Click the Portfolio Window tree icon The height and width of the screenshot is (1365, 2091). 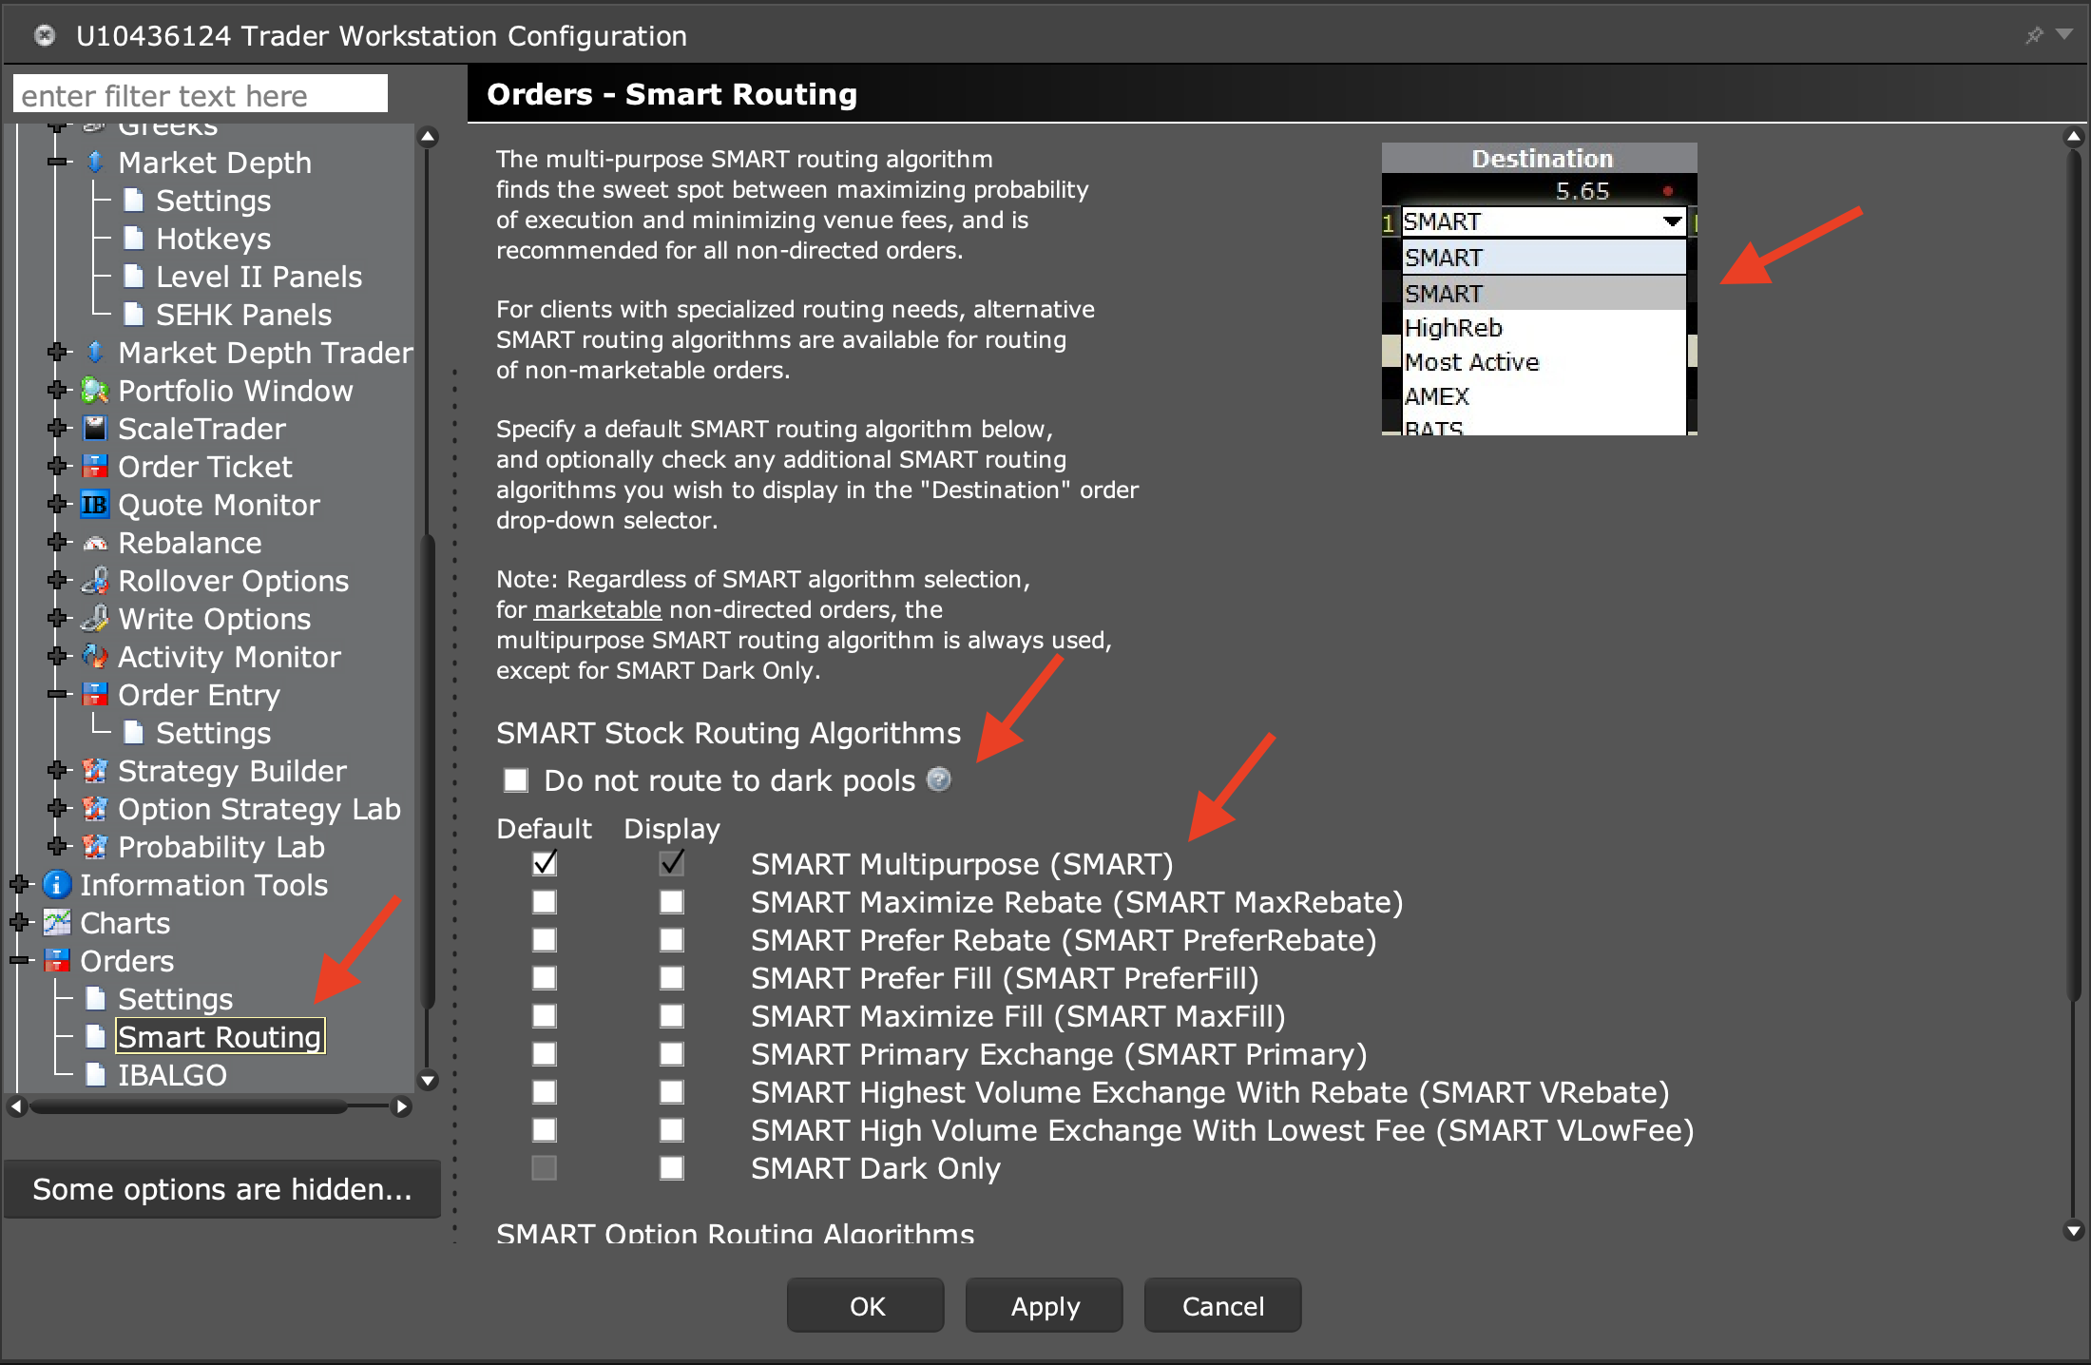coord(94,391)
